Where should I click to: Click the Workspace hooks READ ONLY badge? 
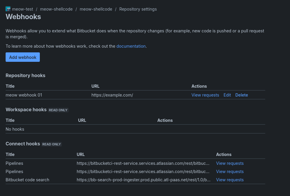click(x=58, y=110)
